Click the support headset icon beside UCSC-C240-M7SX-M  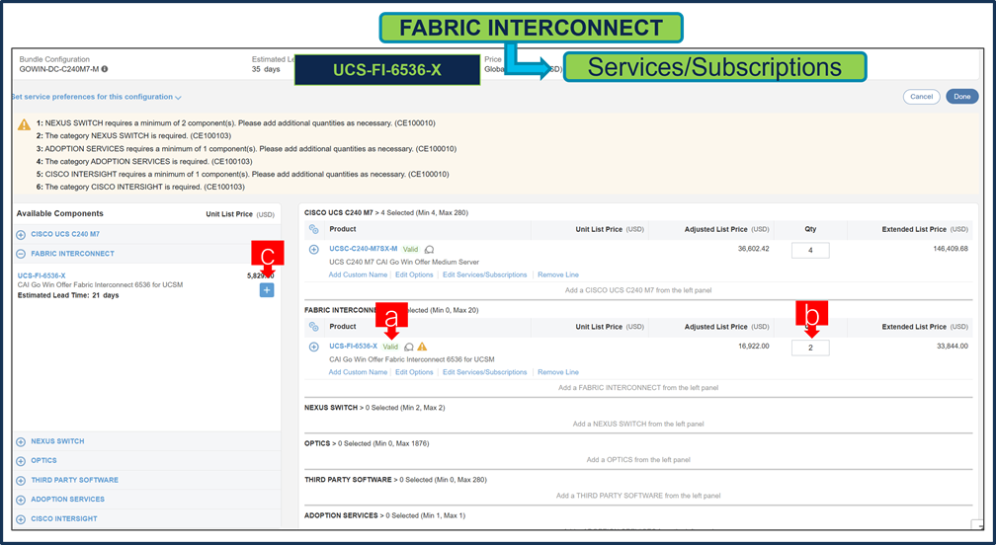point(430,250)
